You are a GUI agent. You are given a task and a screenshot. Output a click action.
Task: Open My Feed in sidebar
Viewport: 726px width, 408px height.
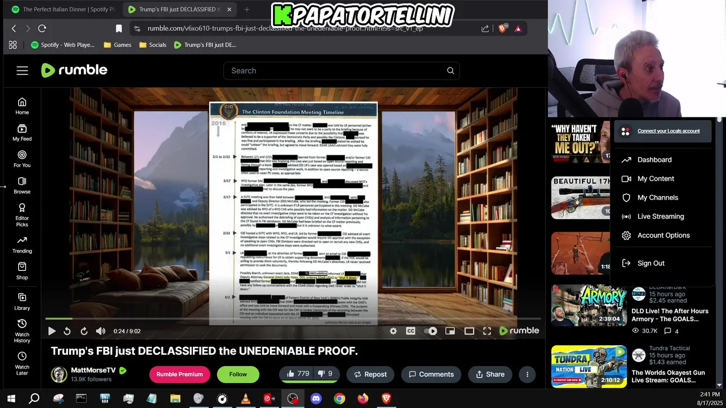[22, 133]
